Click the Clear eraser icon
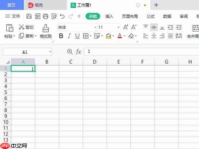This screenshot has width=199, height=149. (x=131, y=36)
